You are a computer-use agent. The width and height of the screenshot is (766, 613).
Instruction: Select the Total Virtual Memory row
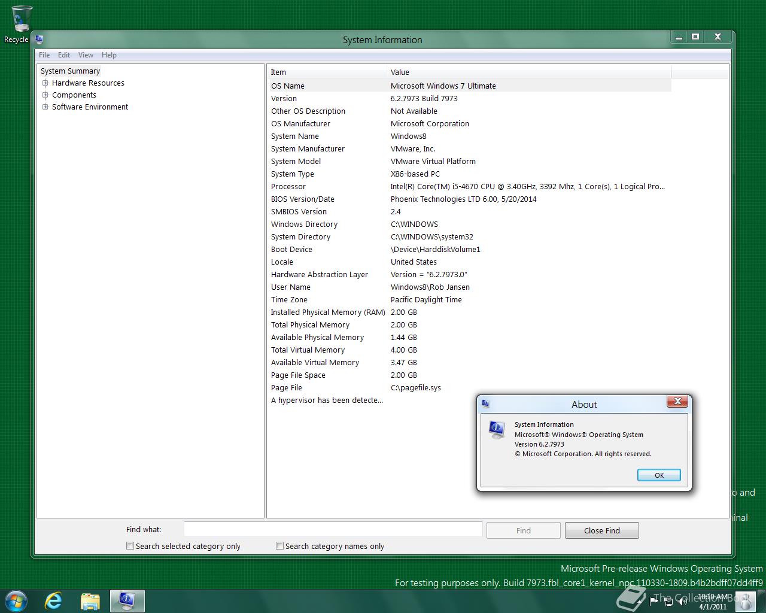(470, 350)
